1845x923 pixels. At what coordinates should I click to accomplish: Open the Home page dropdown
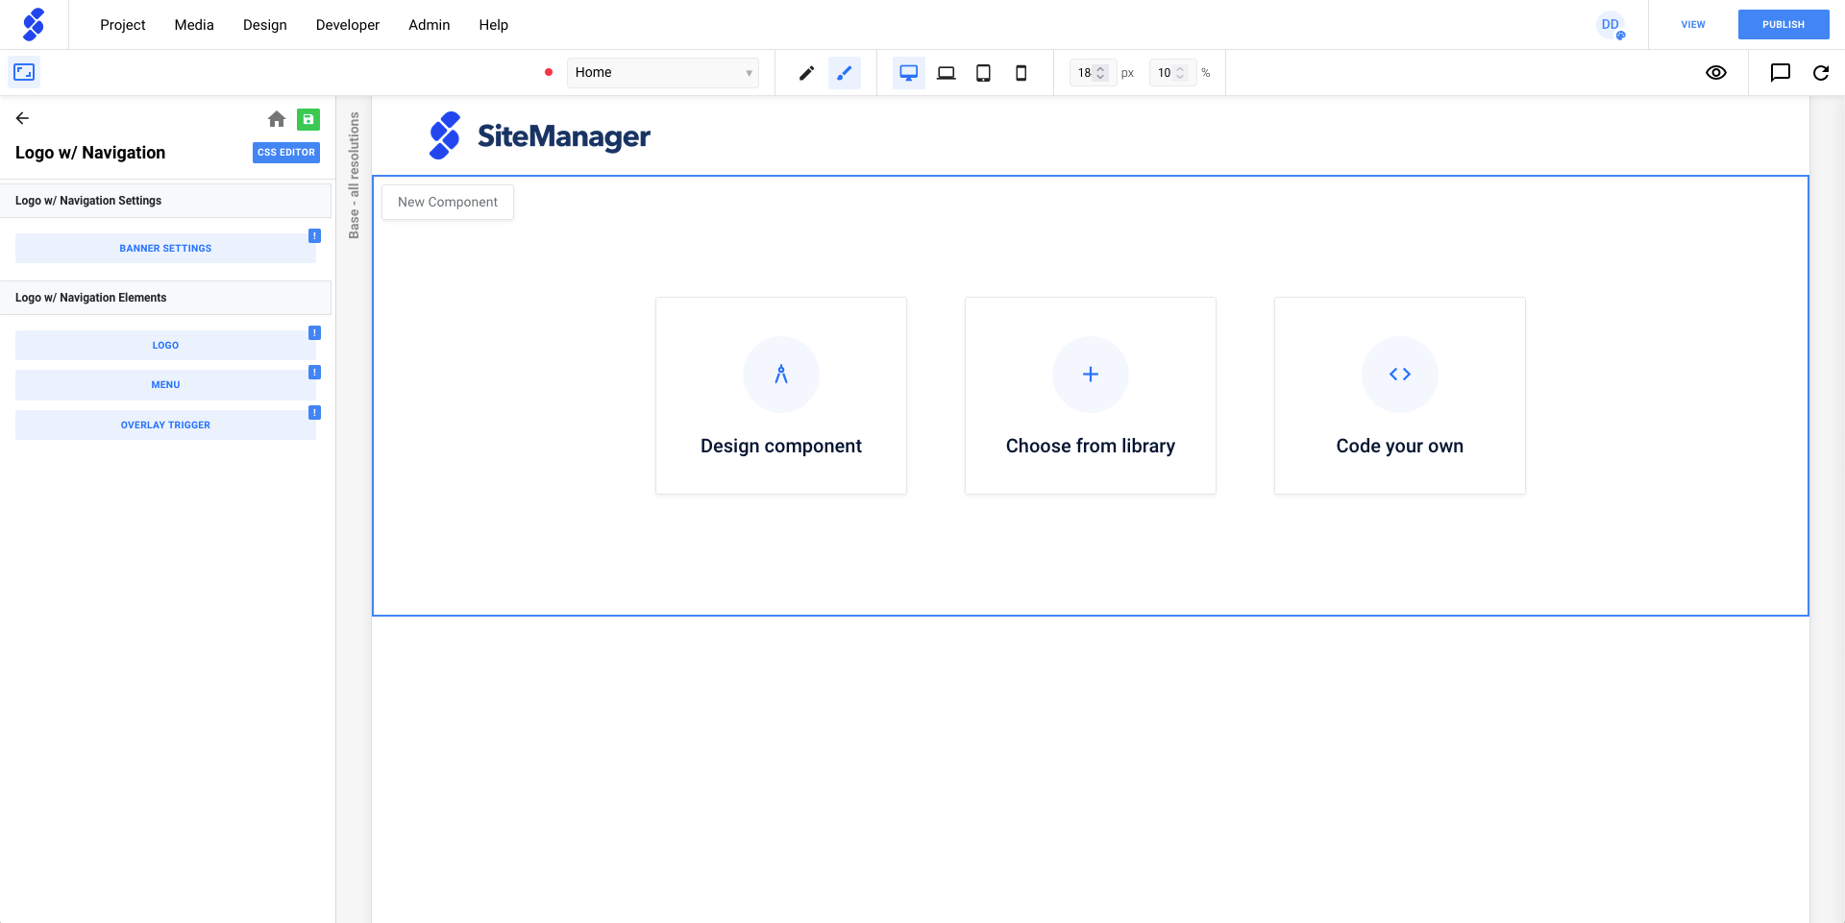tap(662, 73)
